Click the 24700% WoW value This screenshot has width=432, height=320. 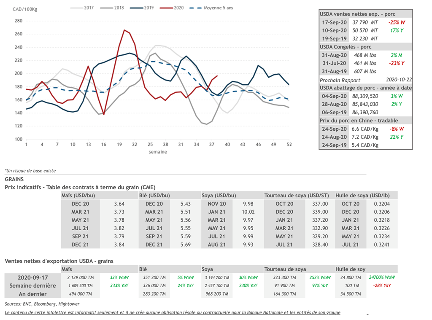382,277
